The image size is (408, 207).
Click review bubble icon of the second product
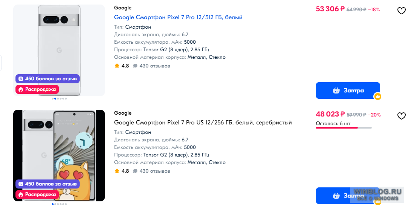[x=135, y=171]
